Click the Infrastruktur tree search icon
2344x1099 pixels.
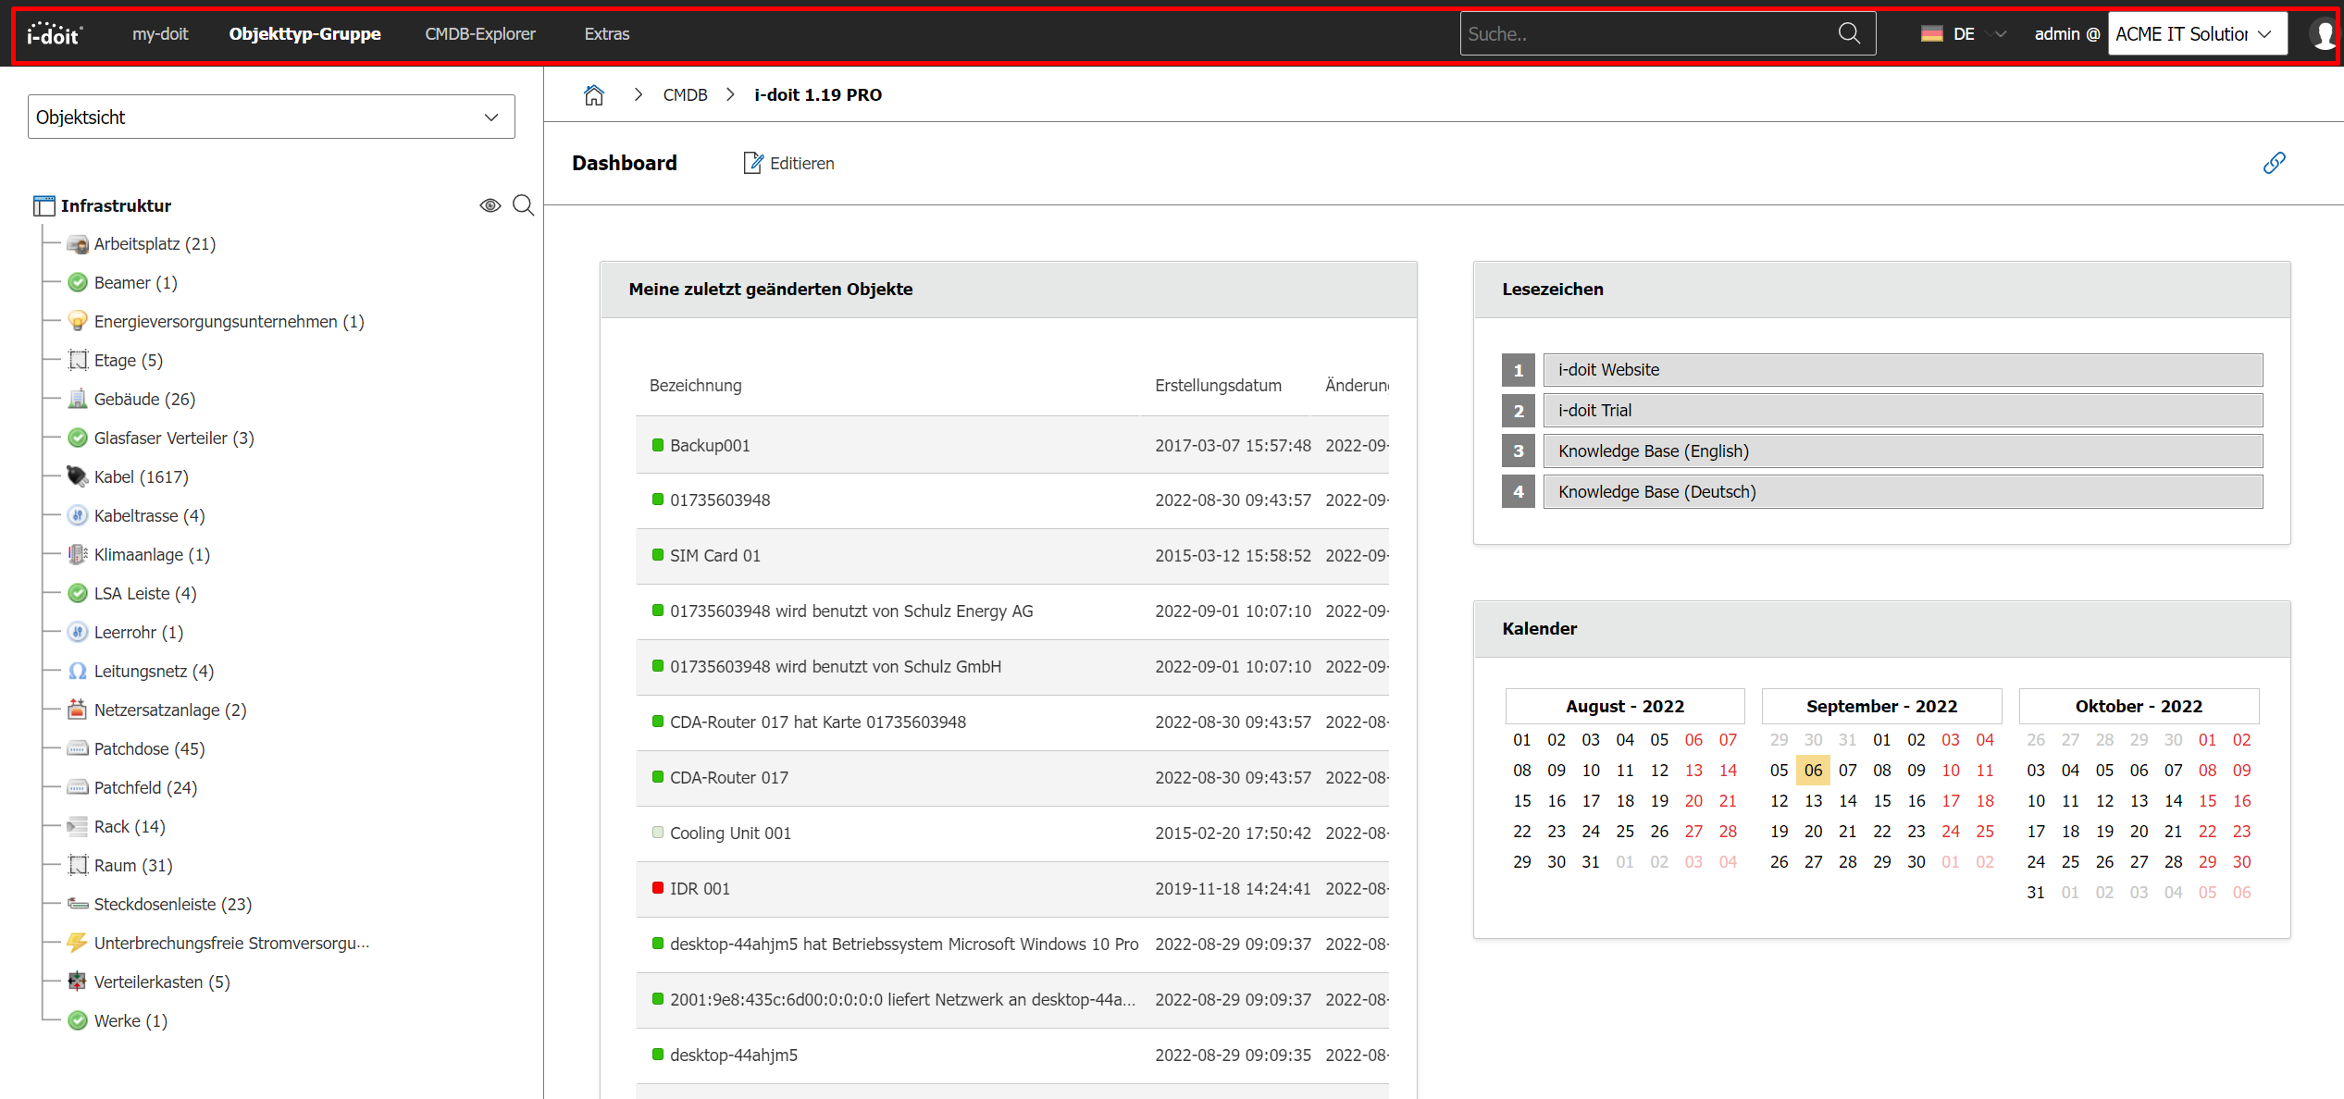(x=523, y=205)
